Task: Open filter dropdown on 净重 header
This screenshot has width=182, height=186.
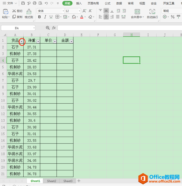Action: pyautogui.click(x=38, y=41)
